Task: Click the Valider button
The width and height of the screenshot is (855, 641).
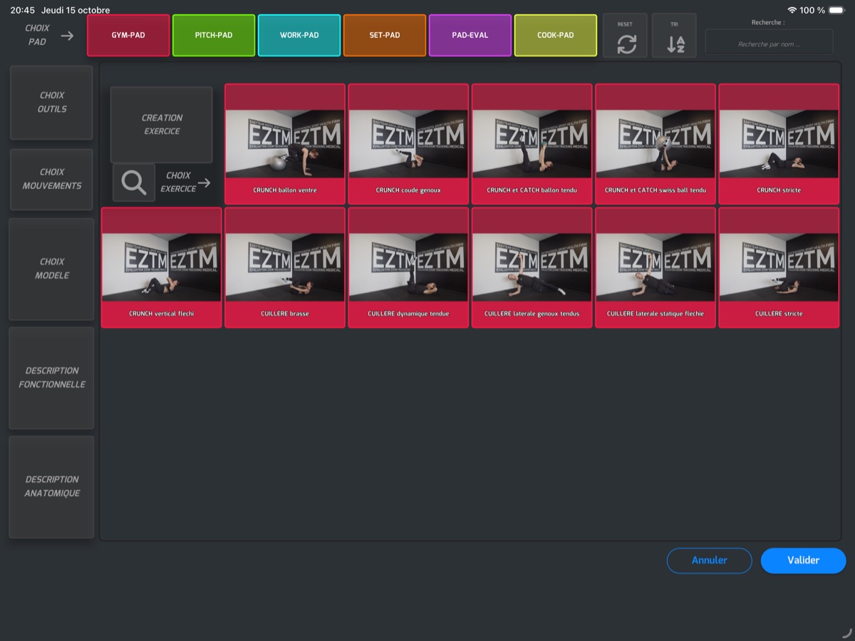Action: coord(803,560)
